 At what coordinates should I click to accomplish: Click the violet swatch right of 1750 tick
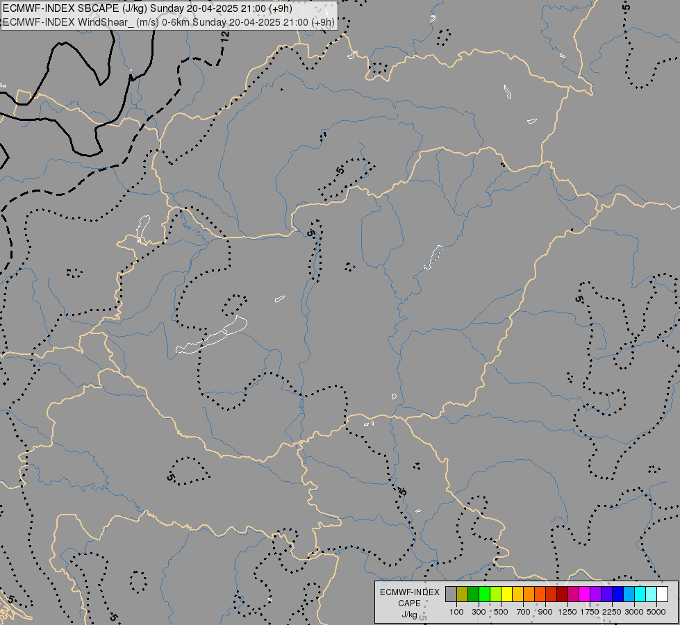tap(596, 594)
